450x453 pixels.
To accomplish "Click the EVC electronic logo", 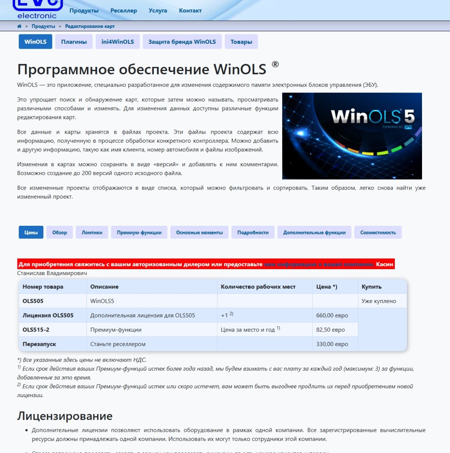I will [x=37, y=9].
